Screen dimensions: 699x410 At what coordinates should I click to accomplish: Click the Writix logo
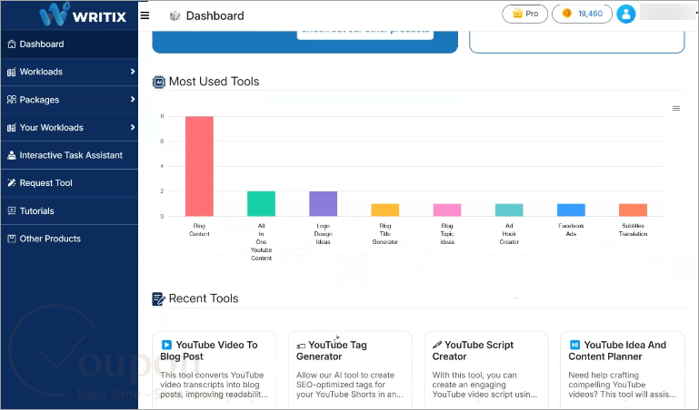pos(83,15)
